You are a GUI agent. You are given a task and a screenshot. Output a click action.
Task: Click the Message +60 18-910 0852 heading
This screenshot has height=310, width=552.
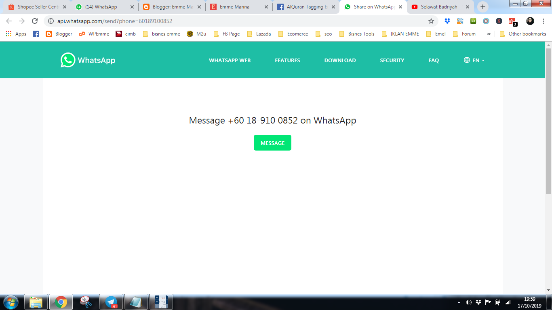272,120
